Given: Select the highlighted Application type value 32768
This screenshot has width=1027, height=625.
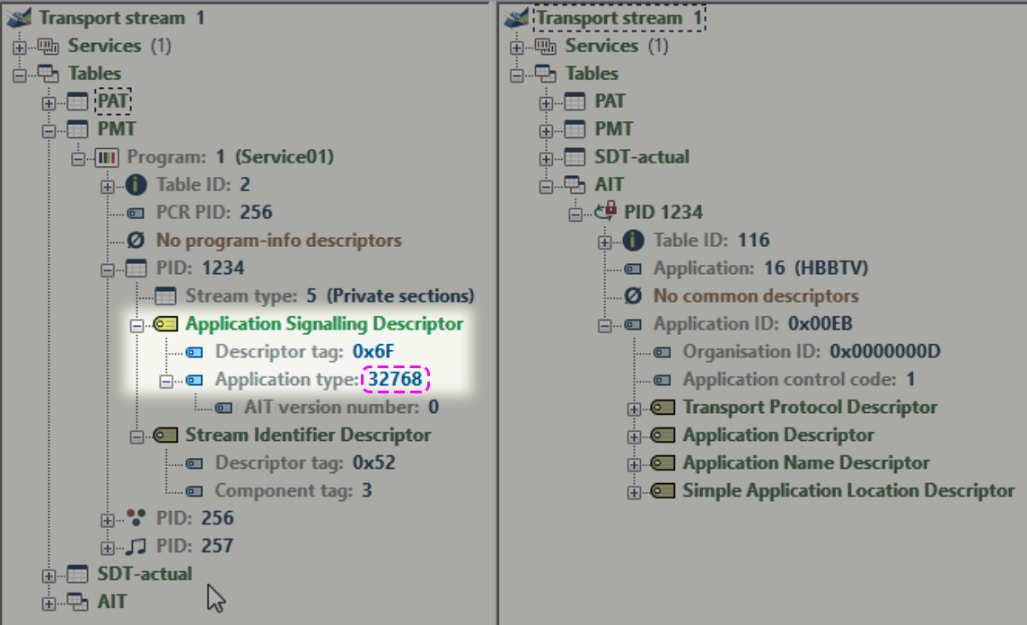Looking at the screenshot, I should pyautogui.click(x=399, y=379).
